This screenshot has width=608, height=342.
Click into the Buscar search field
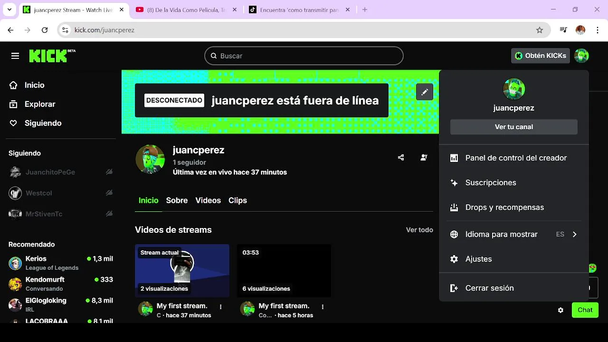[304, 56]
